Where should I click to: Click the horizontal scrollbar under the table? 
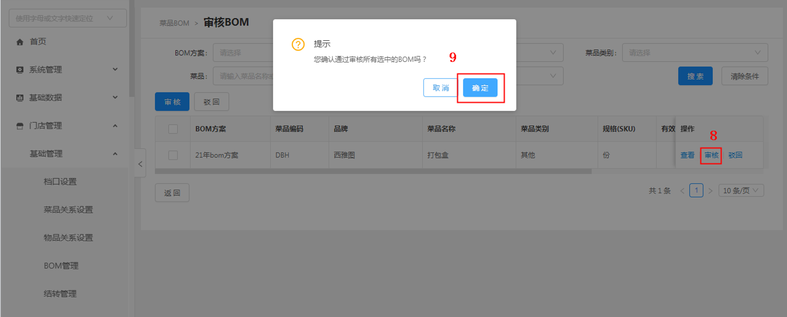[373, 171]
